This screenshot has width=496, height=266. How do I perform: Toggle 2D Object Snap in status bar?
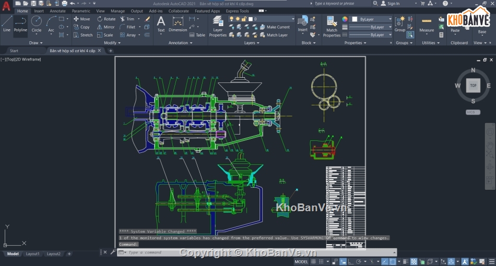point(393,262)
